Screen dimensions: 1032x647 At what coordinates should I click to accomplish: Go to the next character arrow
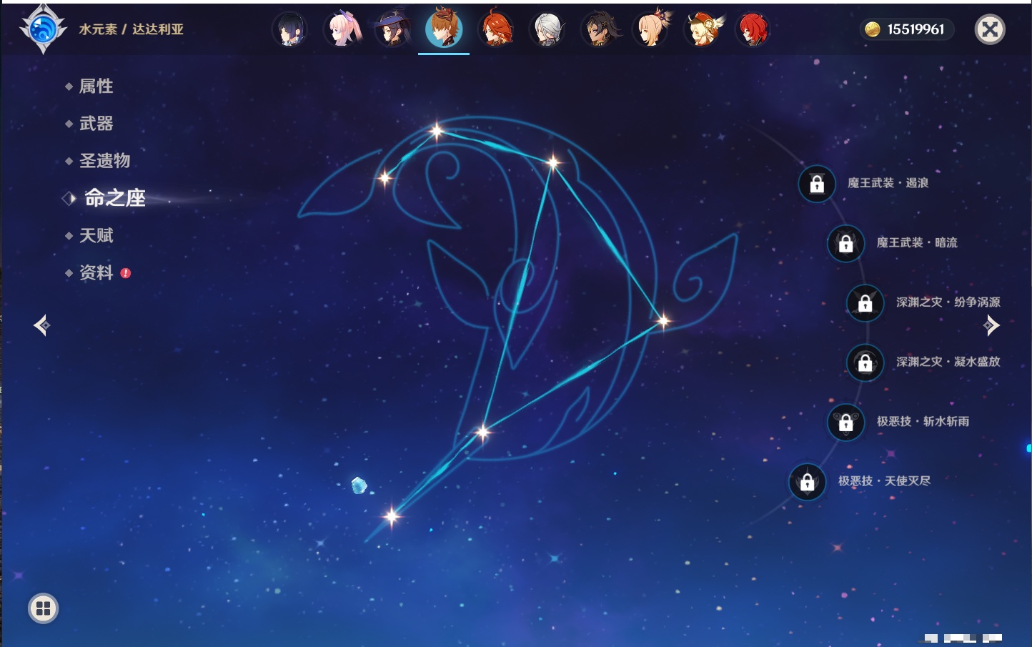pyautogui.click(x=991, y=325)
